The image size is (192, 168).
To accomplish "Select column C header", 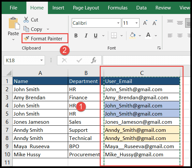I will 142,73.
